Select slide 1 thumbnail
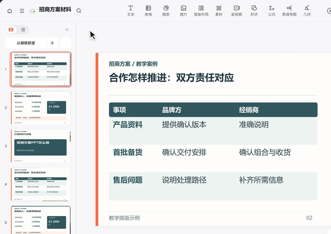Screen dimensions: 331x234 point(41,69)
